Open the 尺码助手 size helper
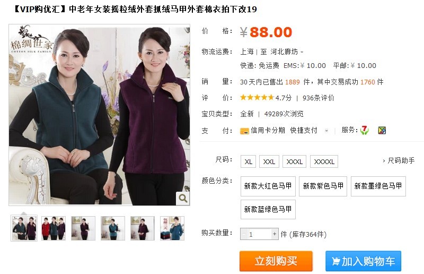This screenshot has height=274, width=424. 399,161
